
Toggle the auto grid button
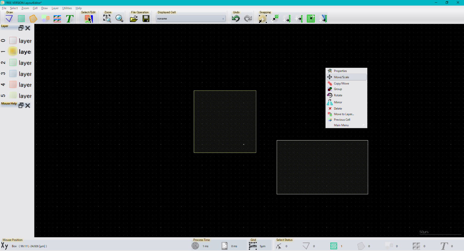(253, 246)
